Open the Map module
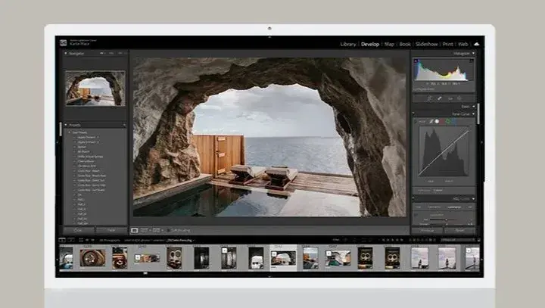Viewport: 545px width, 308px height. tap(389, 44)
